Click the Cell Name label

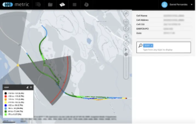[x=142, y=16]
